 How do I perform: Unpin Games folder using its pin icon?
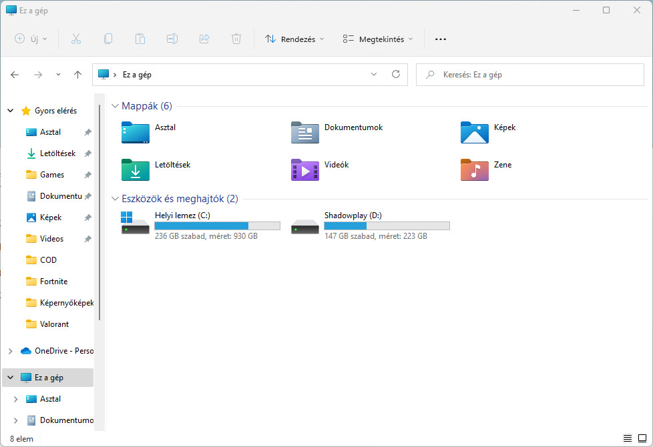87,175
